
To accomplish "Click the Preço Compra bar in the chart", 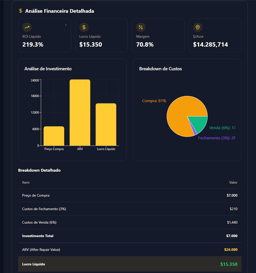I will pos(54,136).
